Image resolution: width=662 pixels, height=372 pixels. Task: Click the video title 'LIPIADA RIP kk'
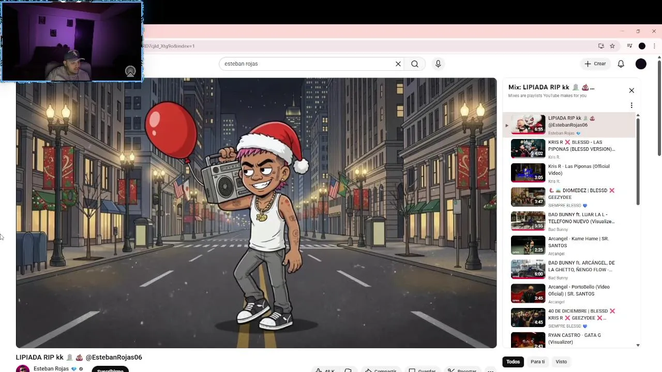click(x=79, y=357)
